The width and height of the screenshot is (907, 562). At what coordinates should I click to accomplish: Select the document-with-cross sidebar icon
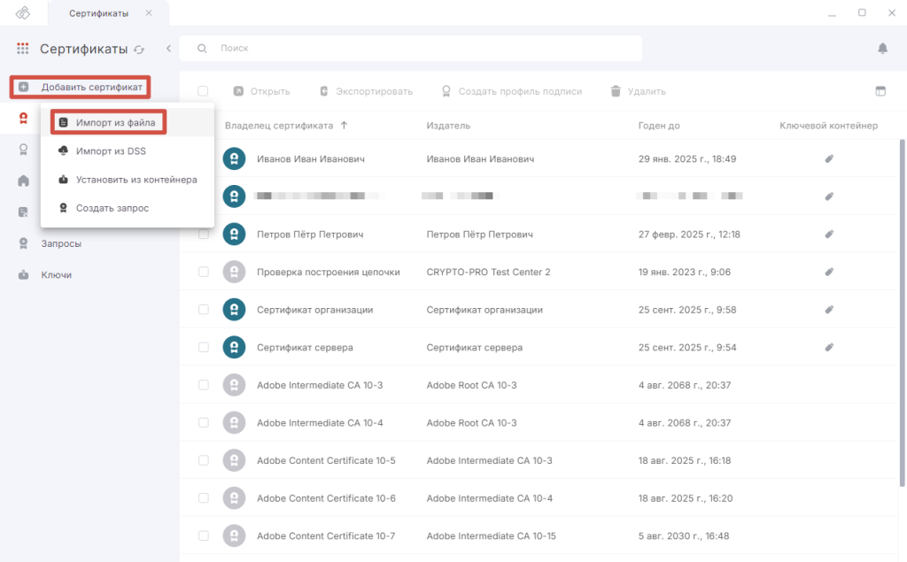pos(23,212)
